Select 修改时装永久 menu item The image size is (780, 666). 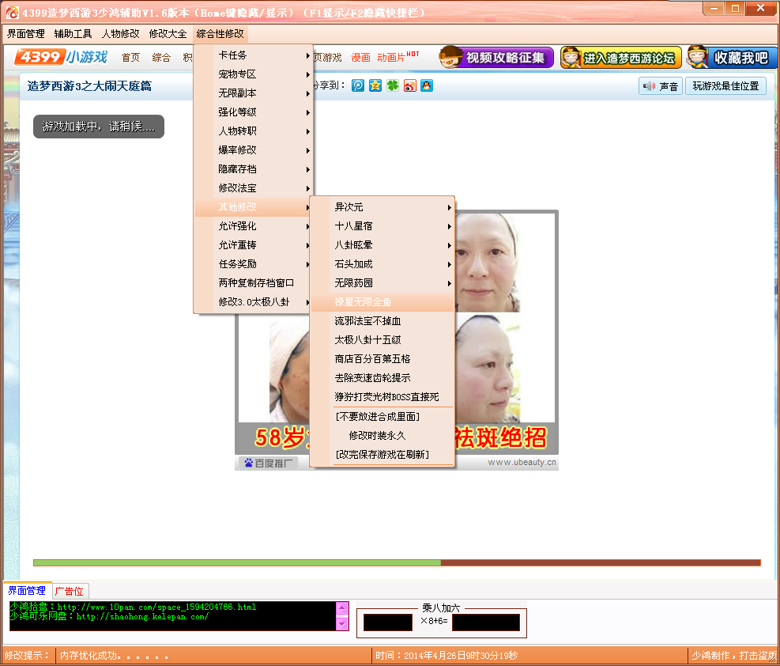tap(382, 436)
